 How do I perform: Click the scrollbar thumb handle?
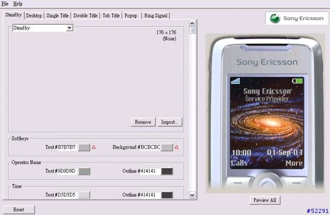pyautogui.click(x=192, y=30)
